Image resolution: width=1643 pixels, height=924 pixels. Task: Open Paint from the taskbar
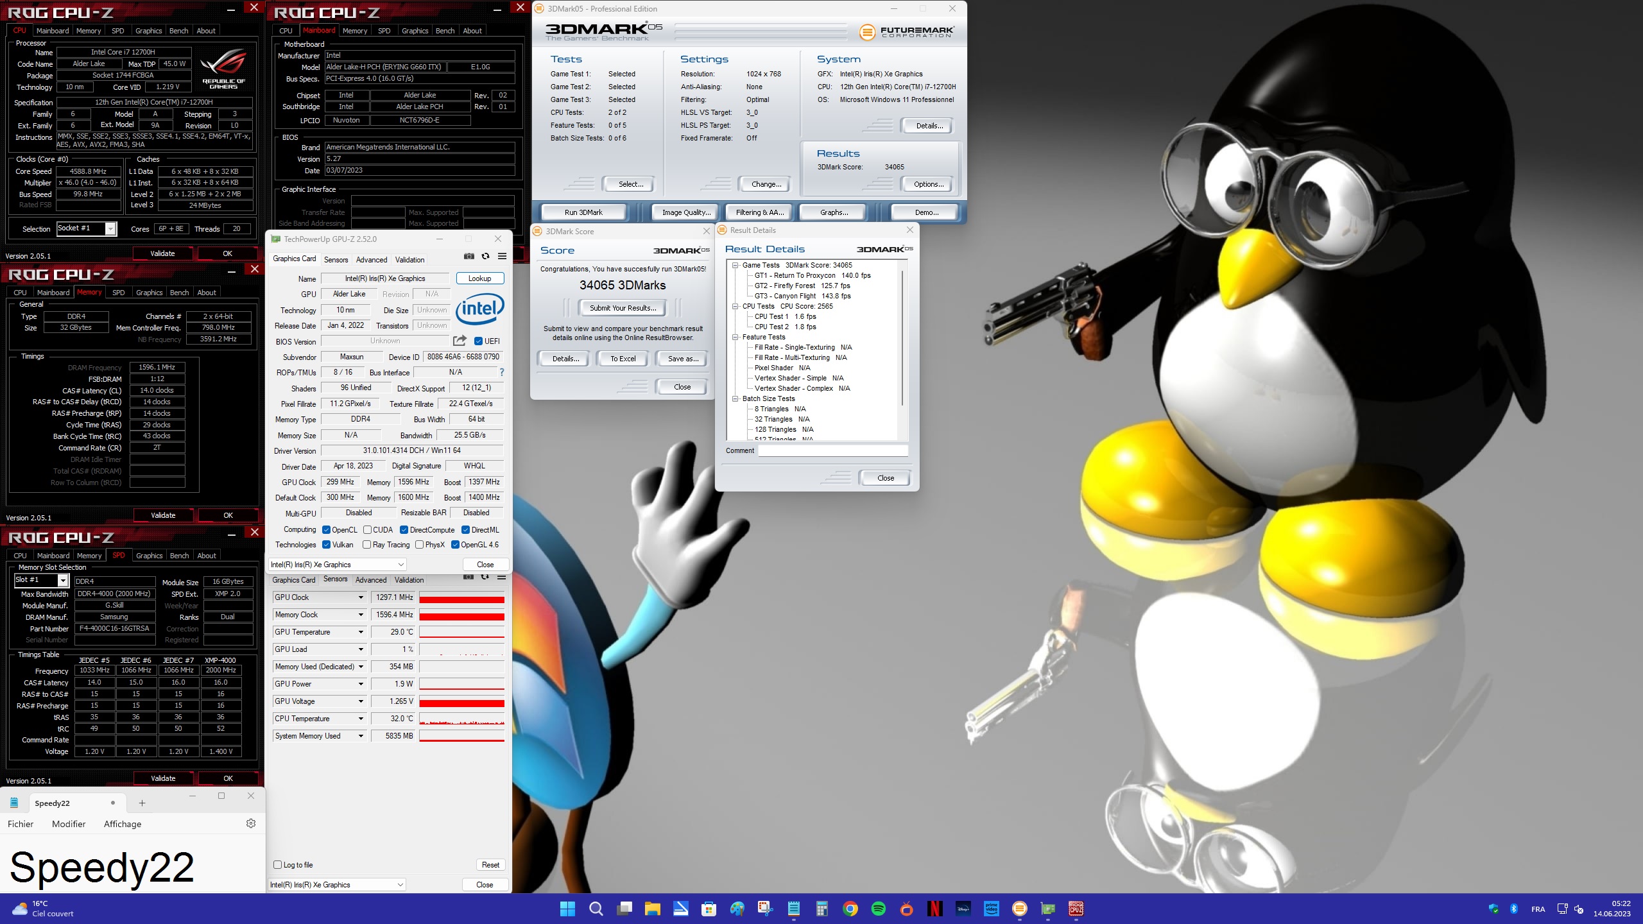[737, 909]
